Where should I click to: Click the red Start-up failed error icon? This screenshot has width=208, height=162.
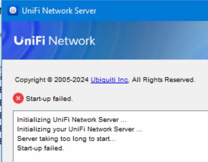pyautogui.click(x=18, y=98)
